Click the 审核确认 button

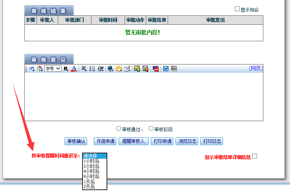pos(76,141)
